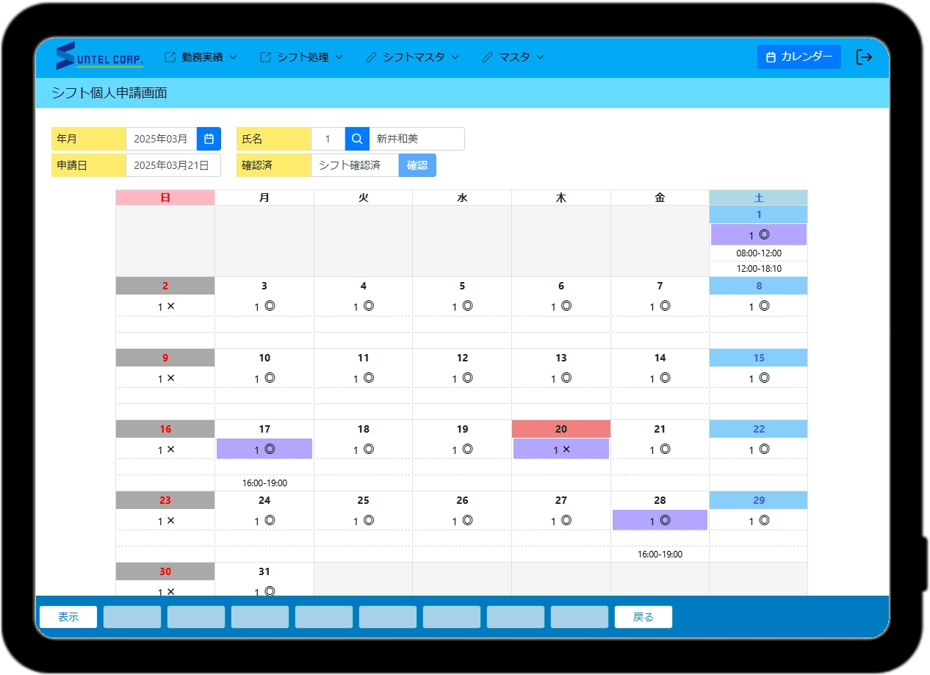The width and height of the screenshot is (930, 675).
Task: Click the 表示 button in bottom bar
Action: (68, 617)
